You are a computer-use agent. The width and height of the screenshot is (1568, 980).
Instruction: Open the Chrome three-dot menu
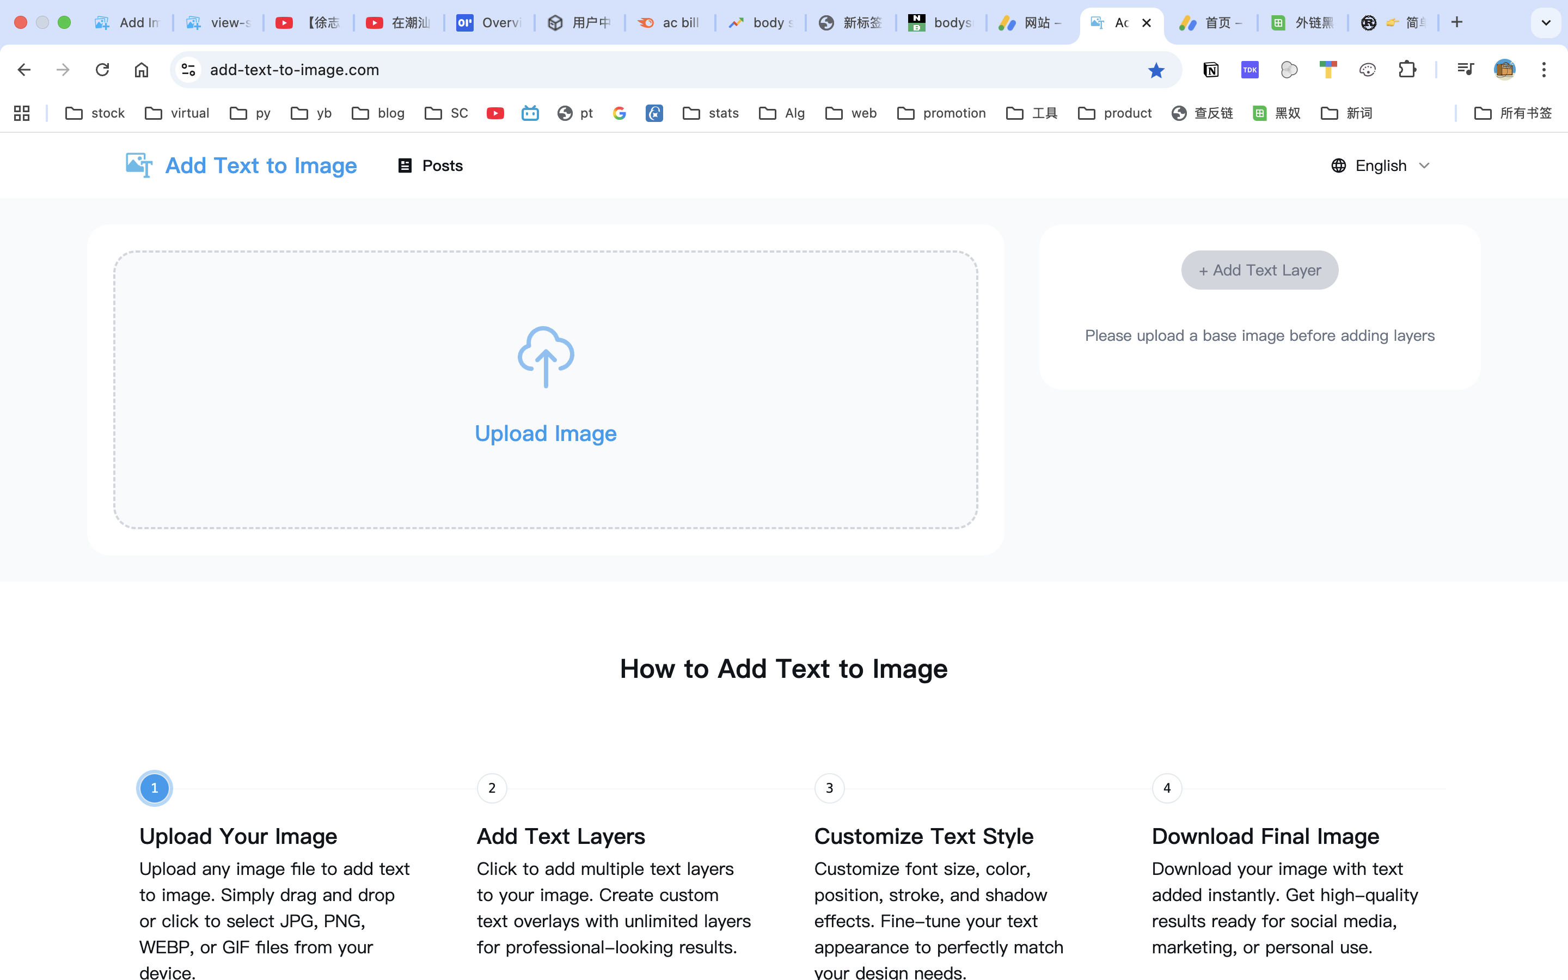(1543, 70)
